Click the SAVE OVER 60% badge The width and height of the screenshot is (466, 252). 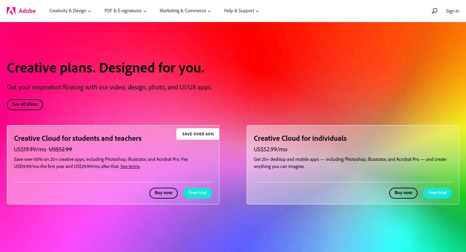[198, 134]
